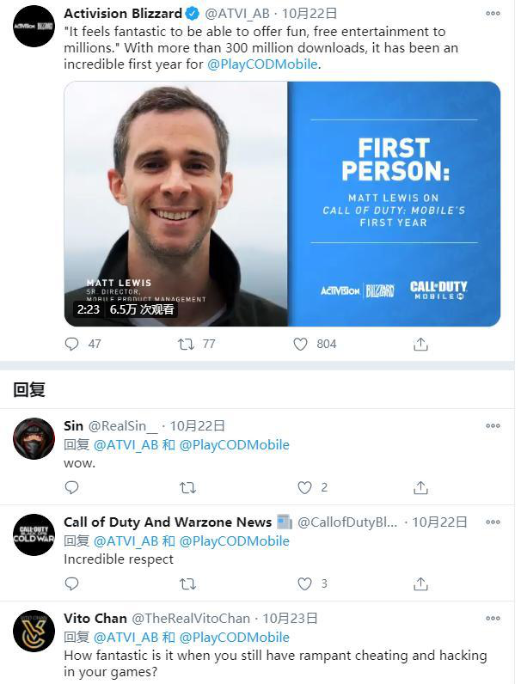Click reply icon on Activision Blizzard tweet
The height and width of the screenshot is (684, 521).
(x=71, y=344)
